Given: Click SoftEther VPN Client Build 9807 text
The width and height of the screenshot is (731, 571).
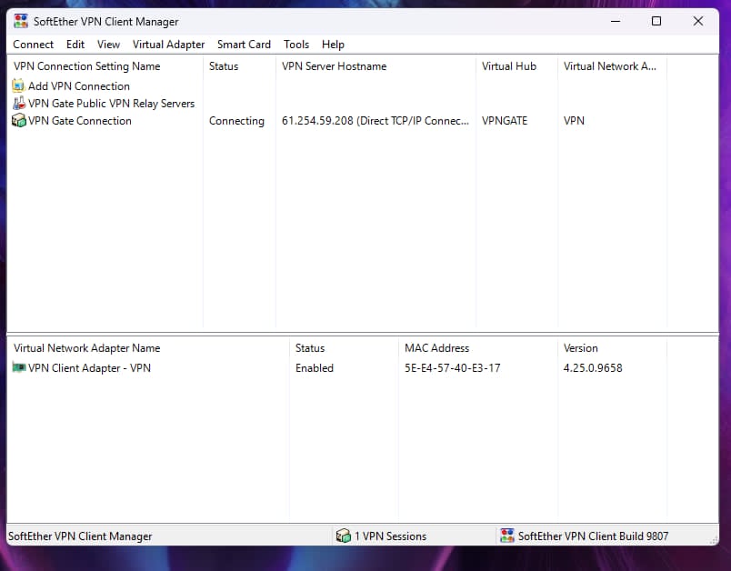Looking at the screenshot, I should 593,536.
